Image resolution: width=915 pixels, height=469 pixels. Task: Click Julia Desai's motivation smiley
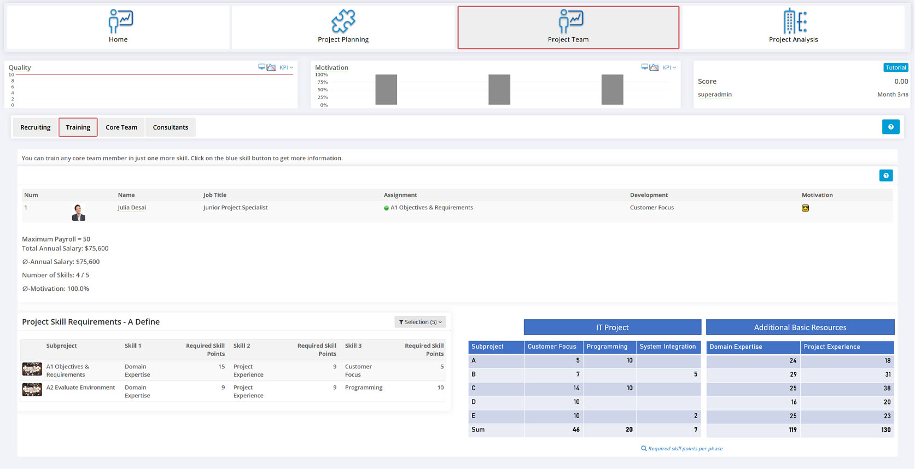pyautogui.click(x=805, y=208)
